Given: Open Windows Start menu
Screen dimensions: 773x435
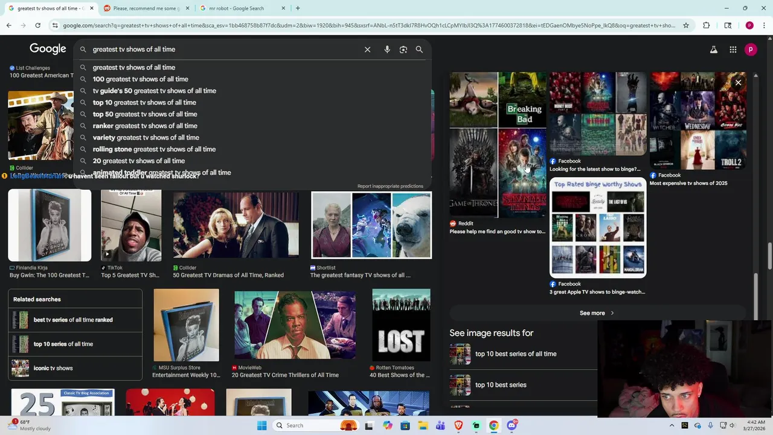Looking at the screenshot, I should click(x=261, y=425).
